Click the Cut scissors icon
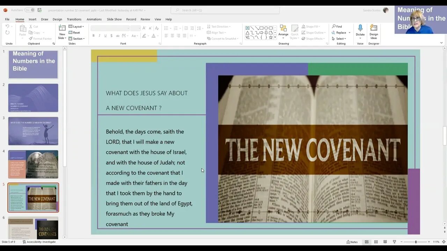The height and width of the screenshot is (251, 447). pos(31,26)
